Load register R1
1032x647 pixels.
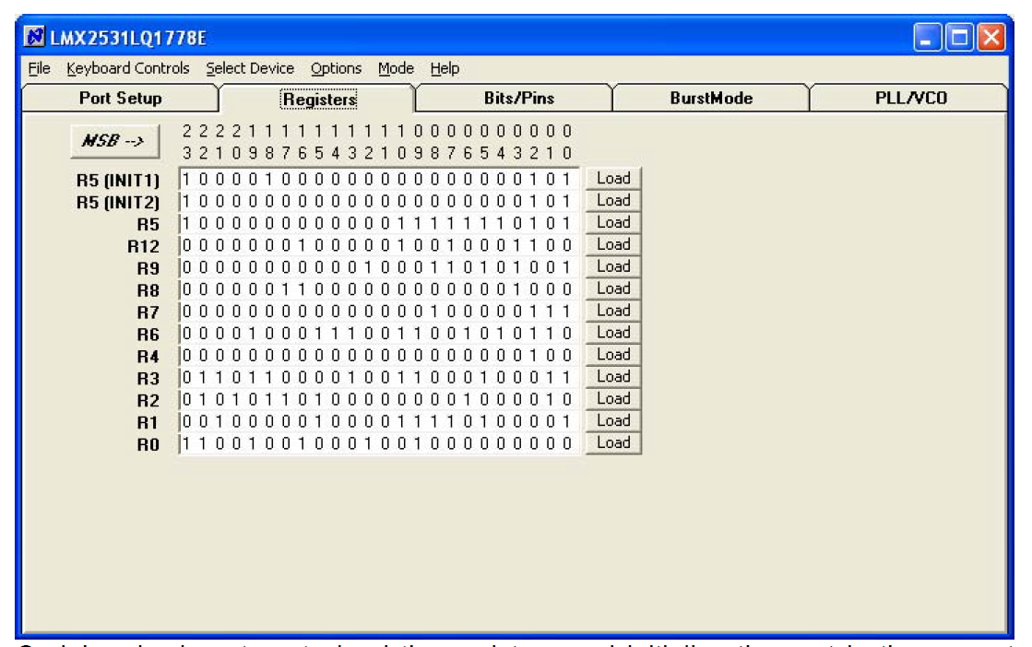point(613,421)
